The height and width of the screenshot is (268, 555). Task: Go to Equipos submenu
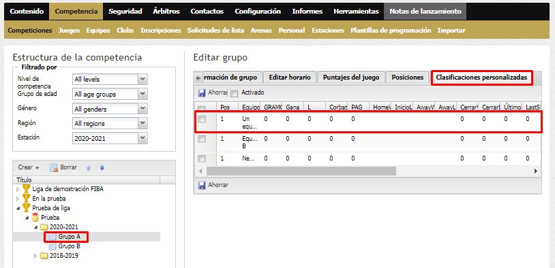98,31
